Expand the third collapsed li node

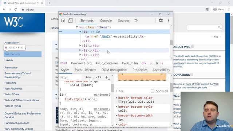pyautogui.click(x=80, y=55)
